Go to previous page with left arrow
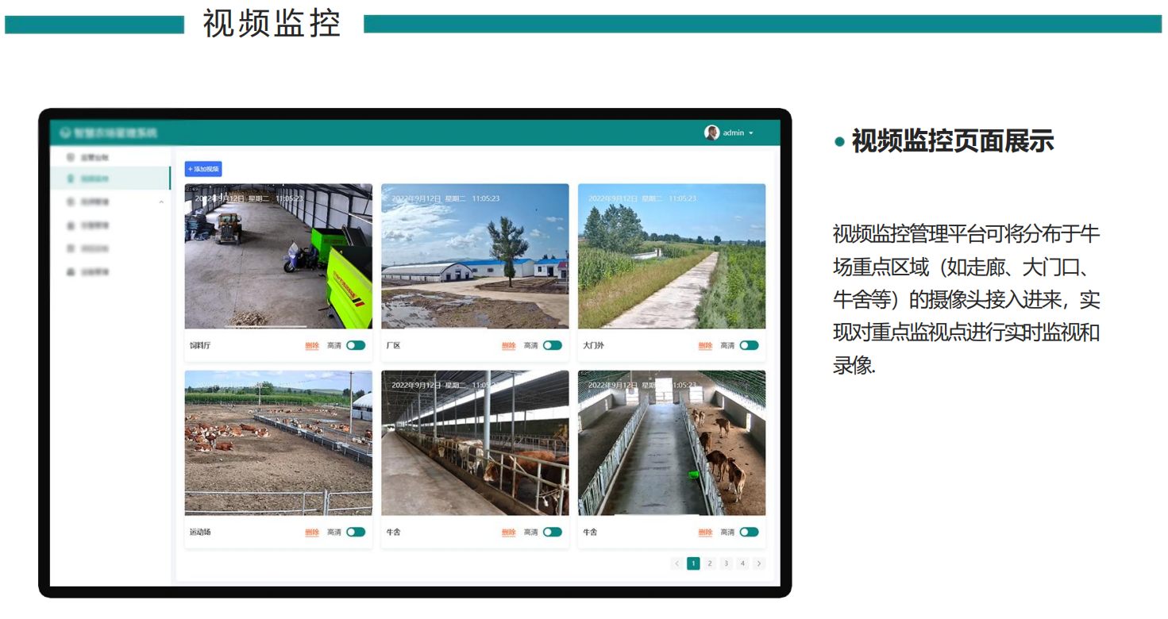The width and height of the screenshot is (1168, 619). click(677, 563)
